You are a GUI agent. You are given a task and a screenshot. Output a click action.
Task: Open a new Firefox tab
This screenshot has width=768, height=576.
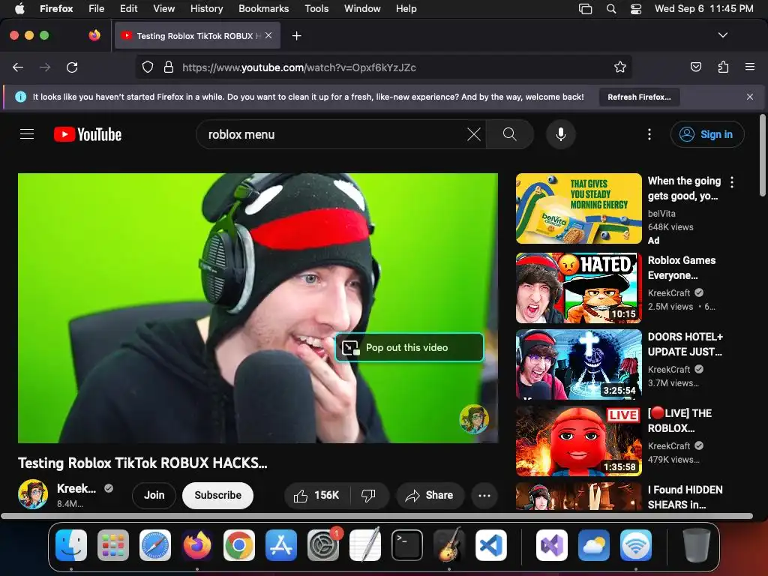(x=296, y=36)
